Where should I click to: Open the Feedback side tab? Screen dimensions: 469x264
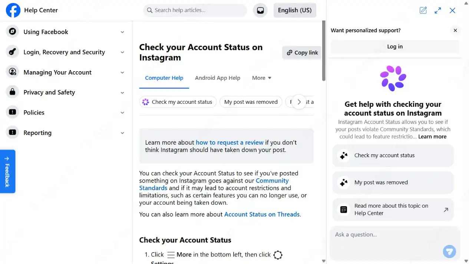pyautogui.click(x=7, y=171)
